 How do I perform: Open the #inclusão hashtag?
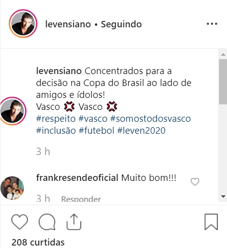56,130
